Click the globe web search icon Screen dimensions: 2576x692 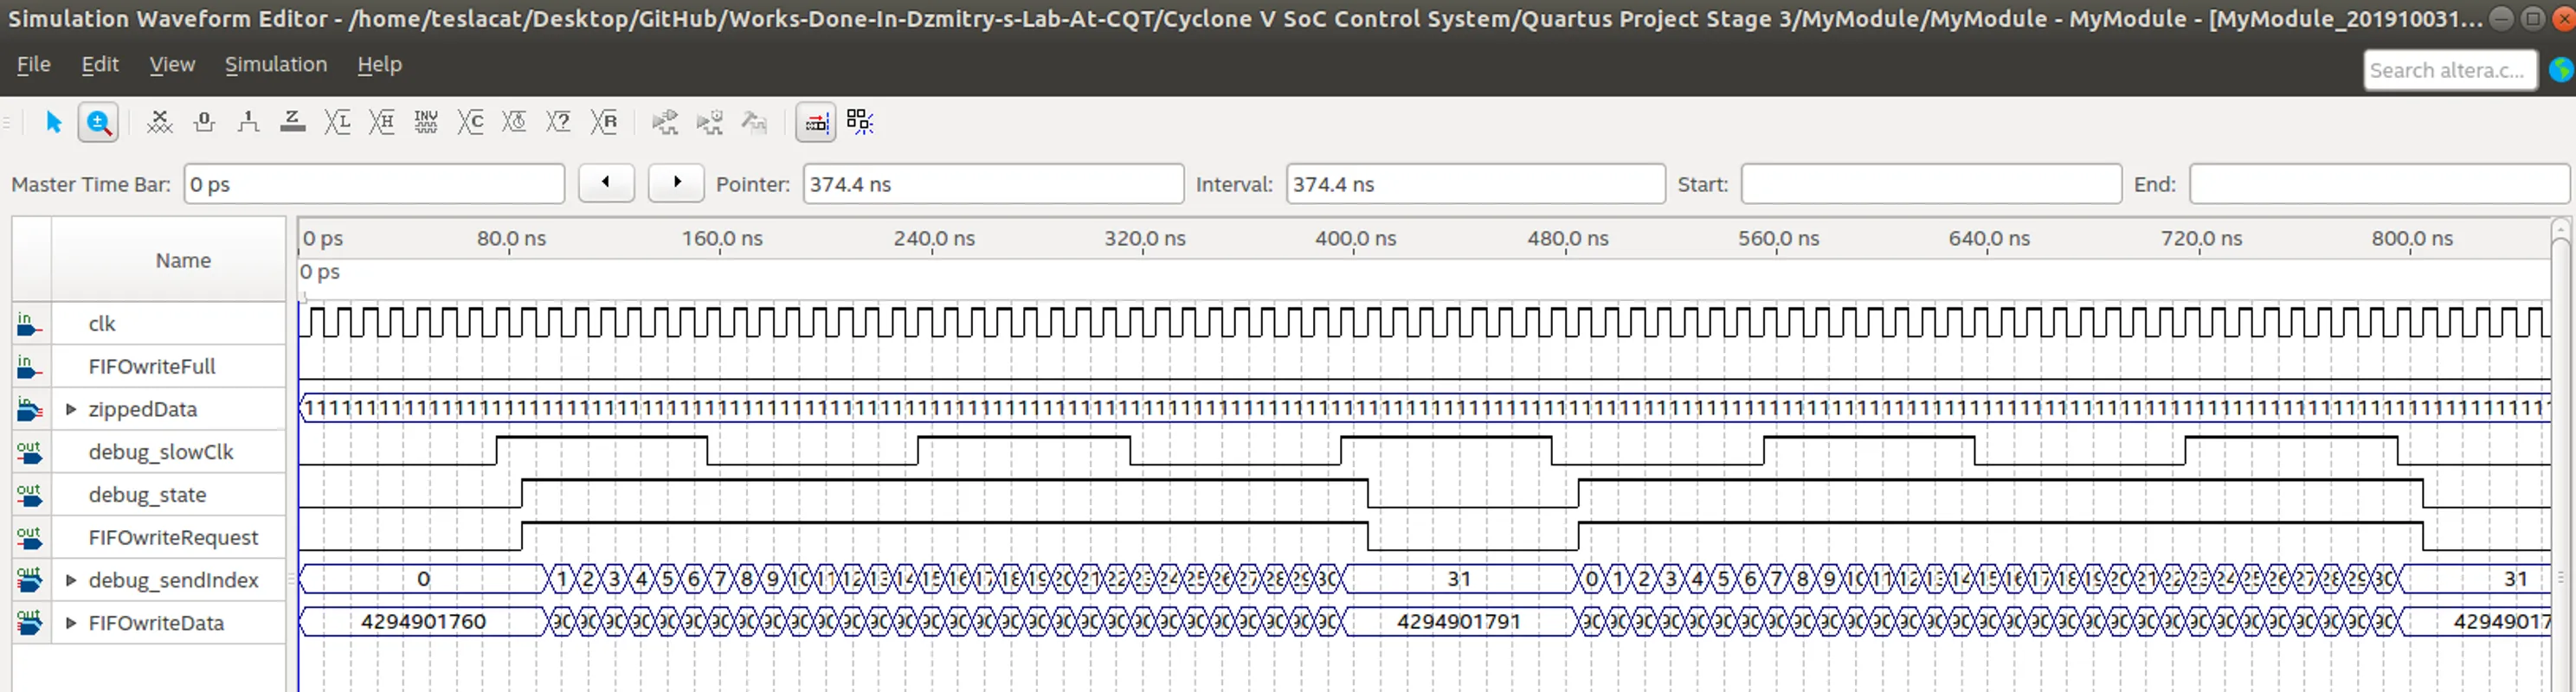pos(2562,70)
